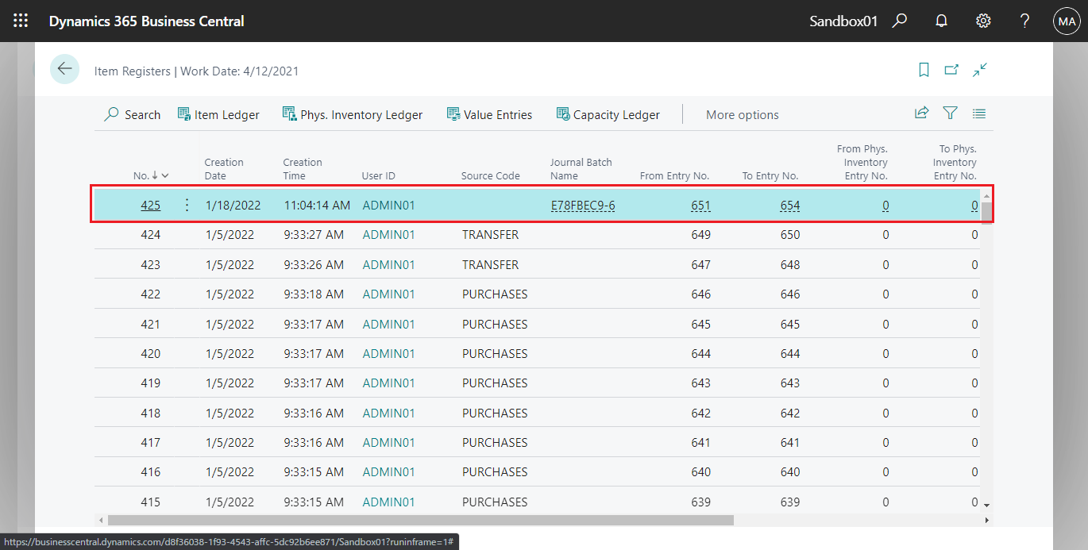Open the Item Ledger action
1088x550 pixels.
tap(218, 114)
